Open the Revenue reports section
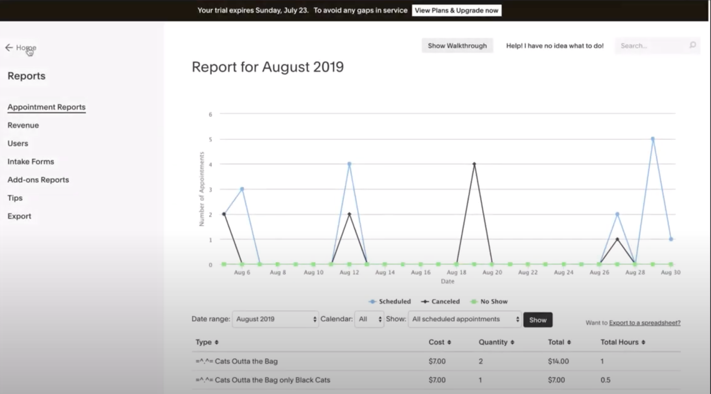 click(x=23, y=126)
